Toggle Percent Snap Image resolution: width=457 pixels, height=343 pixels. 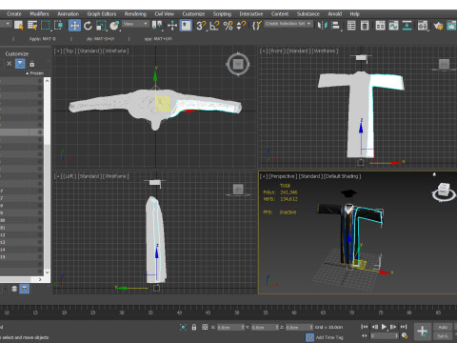tap(228, 26)
